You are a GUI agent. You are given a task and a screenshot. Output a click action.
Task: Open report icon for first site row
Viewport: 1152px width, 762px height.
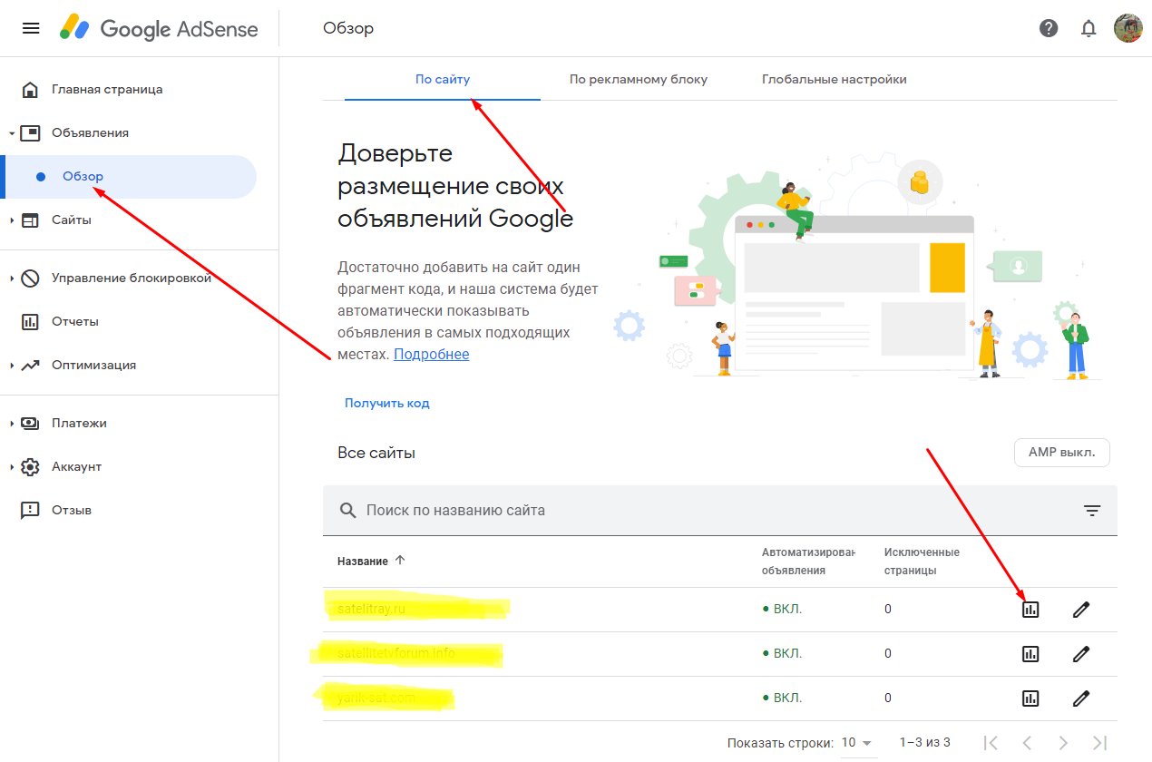tap(1030, 610)
